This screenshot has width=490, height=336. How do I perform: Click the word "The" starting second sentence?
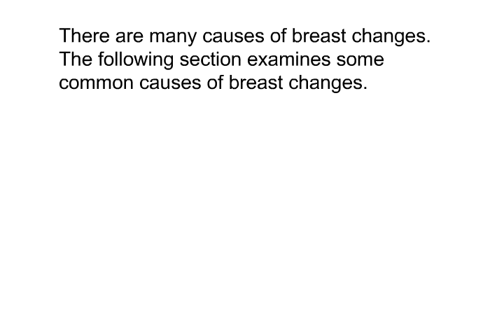pyautogui.click(x=76, y=59)
